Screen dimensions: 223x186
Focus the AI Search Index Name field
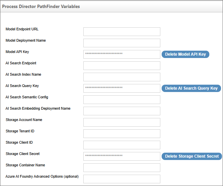coord(122,77)
